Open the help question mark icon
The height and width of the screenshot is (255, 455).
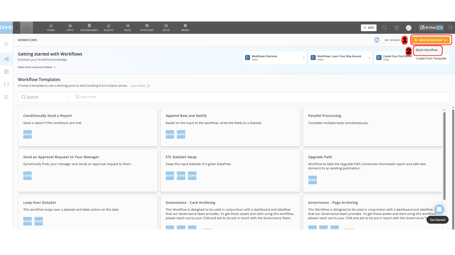click(397, 27)
